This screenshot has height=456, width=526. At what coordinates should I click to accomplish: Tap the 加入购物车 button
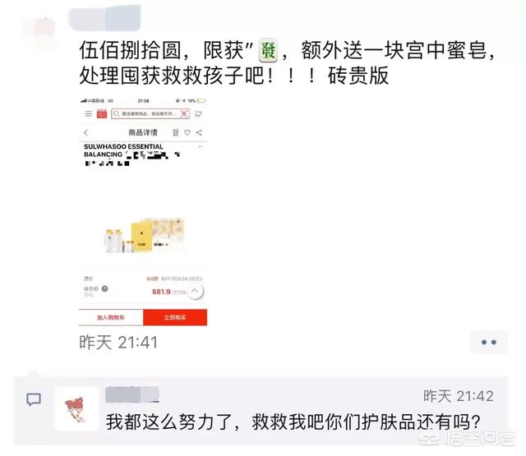coord(111,317)
